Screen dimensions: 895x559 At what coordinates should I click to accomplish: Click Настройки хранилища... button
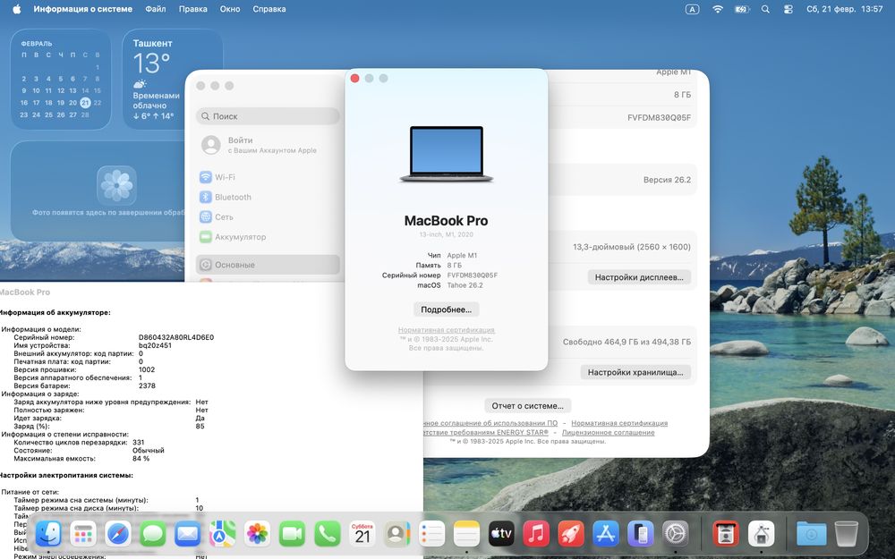click(635, 372)
